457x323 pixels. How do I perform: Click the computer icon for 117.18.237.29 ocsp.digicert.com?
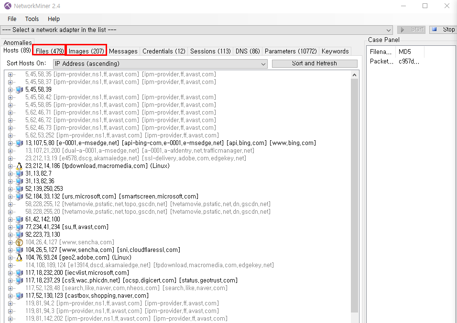19,281
